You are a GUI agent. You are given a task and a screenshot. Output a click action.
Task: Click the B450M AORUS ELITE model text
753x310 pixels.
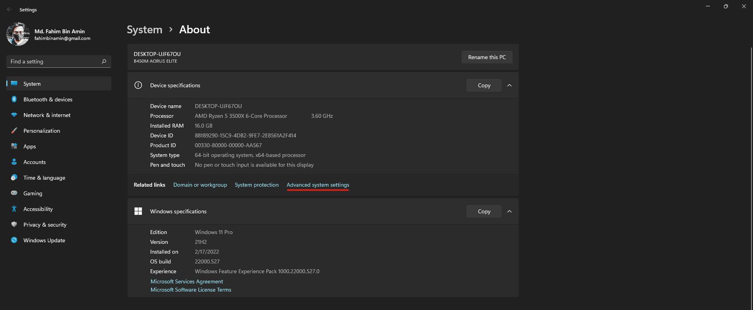point(155,61)
